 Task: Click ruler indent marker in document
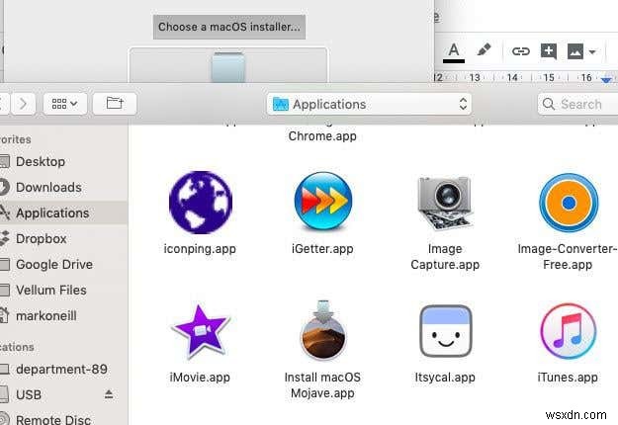(606, 80)
